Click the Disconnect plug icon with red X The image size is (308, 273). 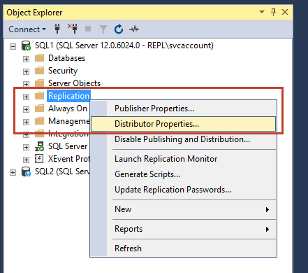click(73, 29)
